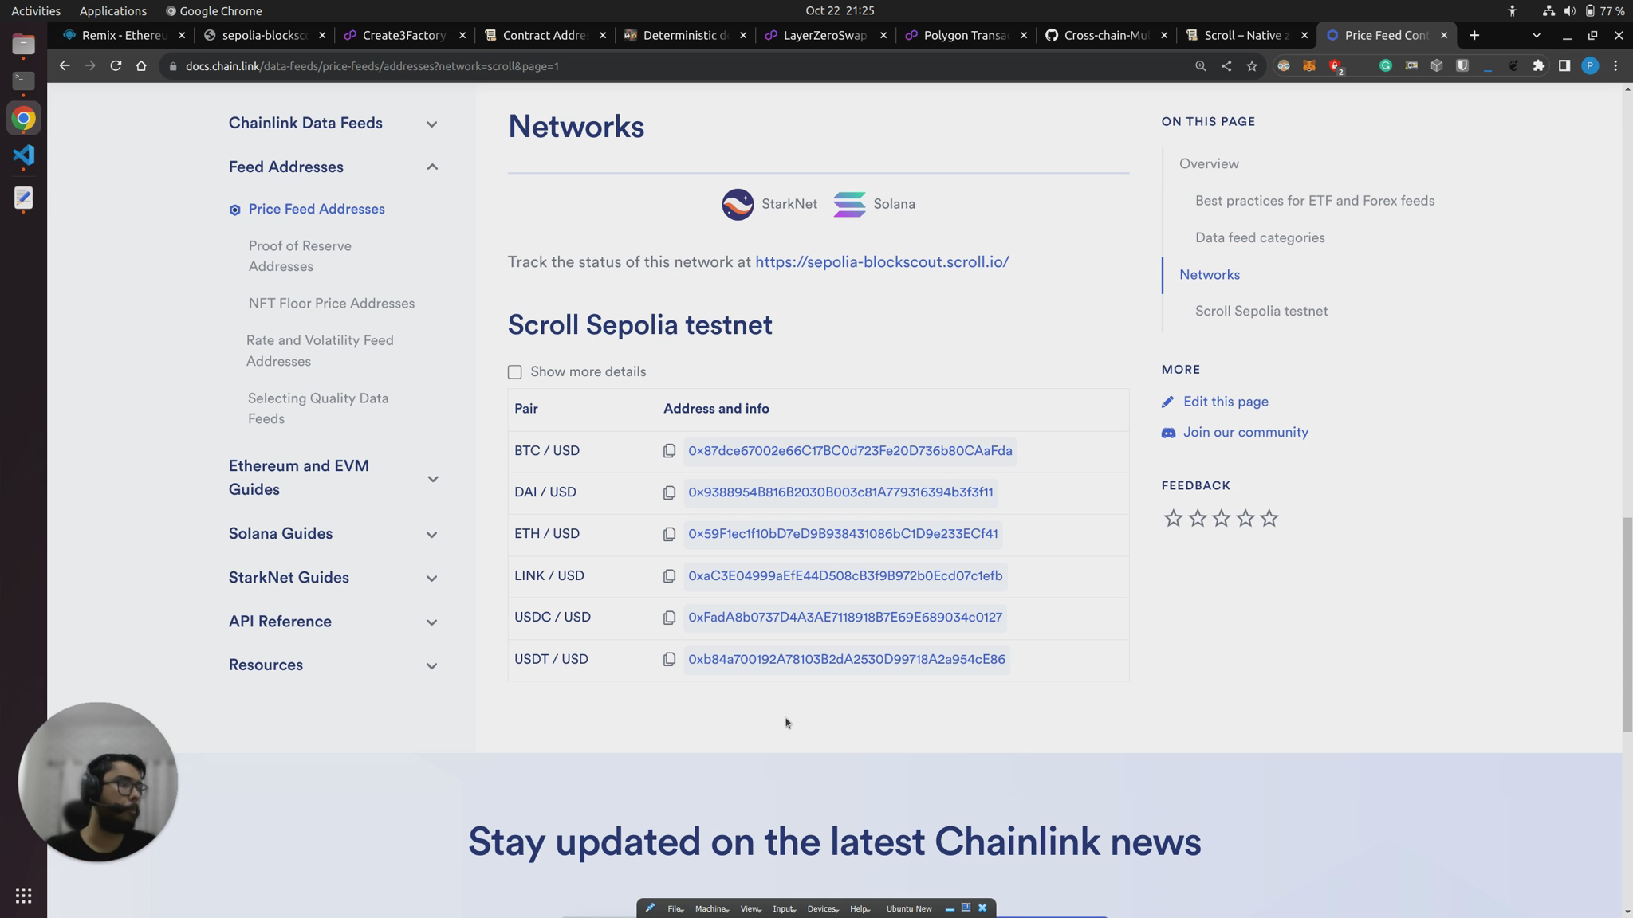Rate the page three stars
This screenshot has width=1633, height=918.
[x=1221, y=519]
